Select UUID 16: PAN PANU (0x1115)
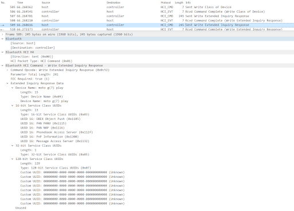294x211 pixels. tap(43, 123)
